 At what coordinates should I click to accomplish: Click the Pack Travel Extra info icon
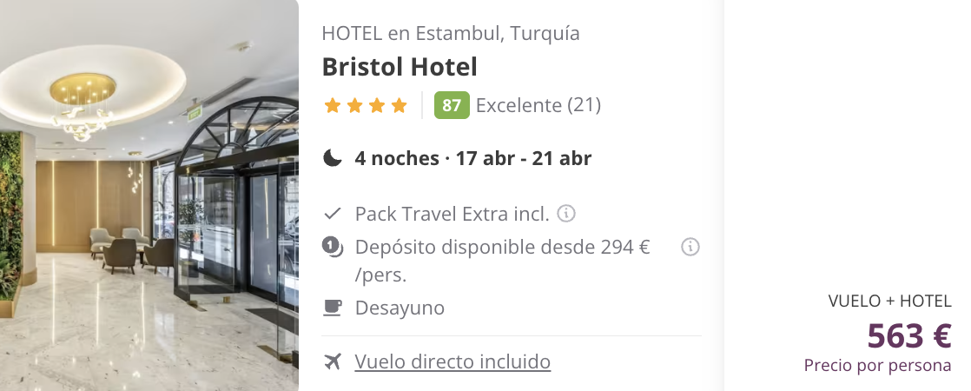[566, 214]
